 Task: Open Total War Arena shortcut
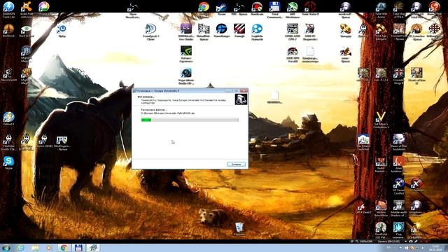tap(381, 9)
